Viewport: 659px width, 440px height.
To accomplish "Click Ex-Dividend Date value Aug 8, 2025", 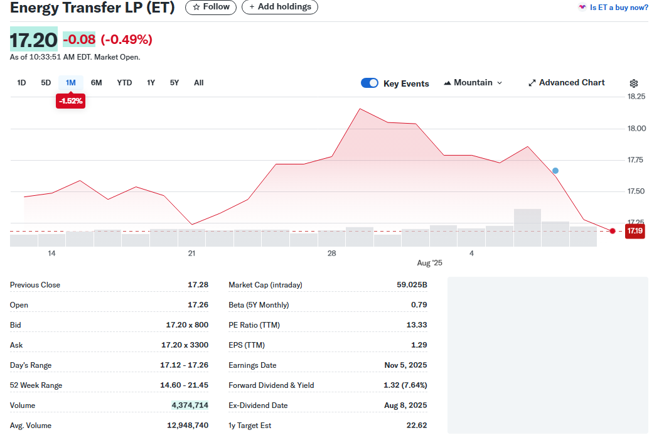I will coord(405,405).
